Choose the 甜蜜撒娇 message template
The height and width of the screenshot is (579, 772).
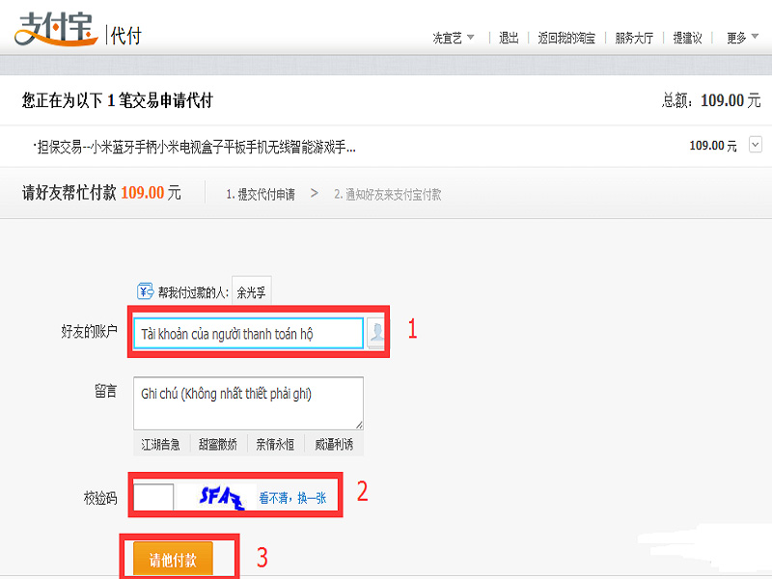click(218, 445)
